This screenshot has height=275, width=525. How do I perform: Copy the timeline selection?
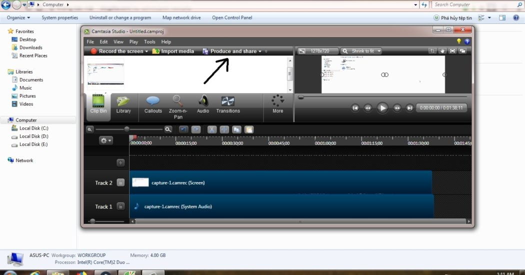point(236,129)
